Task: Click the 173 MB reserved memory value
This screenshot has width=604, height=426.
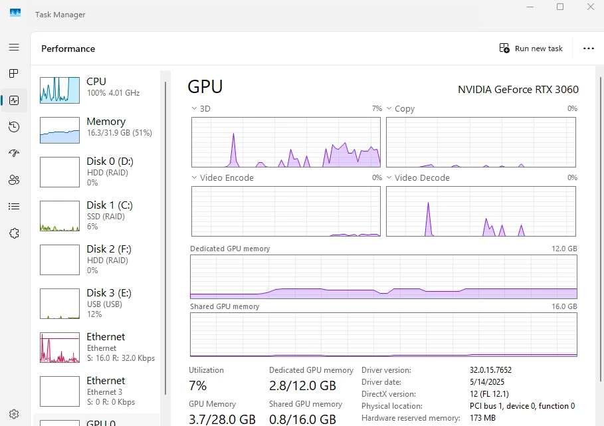Action: click(x=482, y=417)
